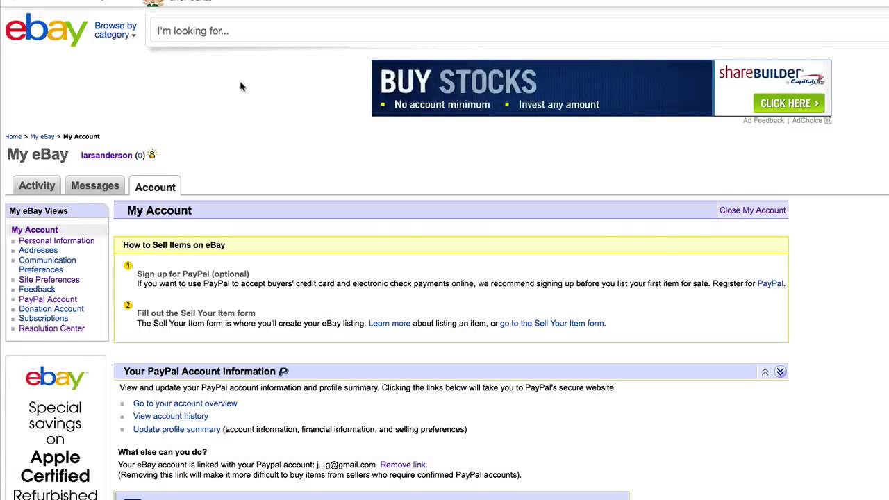
Task: Click step 1 yellow number icon
Action: click(x=128, y=265)
